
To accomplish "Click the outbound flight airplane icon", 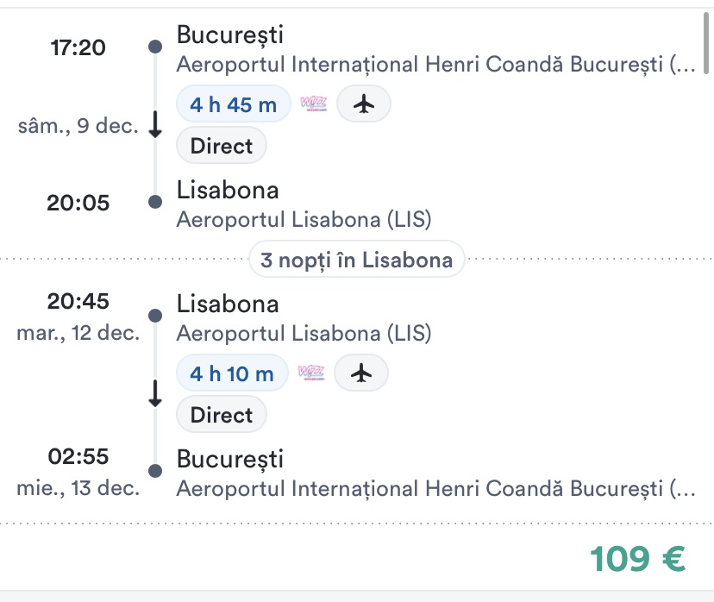I will (364, 104).
